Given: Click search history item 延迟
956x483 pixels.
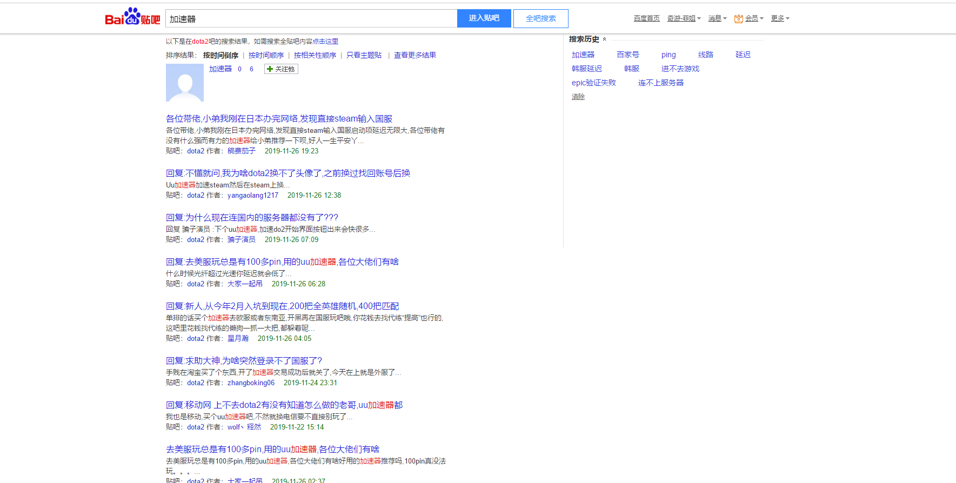Looking at the screenshot, I should (x=743, y=55).
